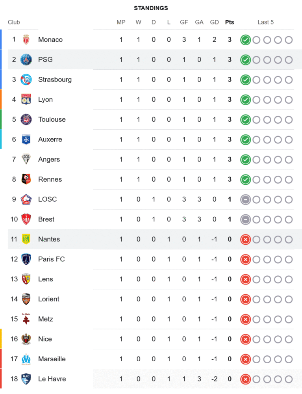The height and width of the screenshot is (394, 302).
Task: Click the Monaco club crest icon
Action: point(26,39)
